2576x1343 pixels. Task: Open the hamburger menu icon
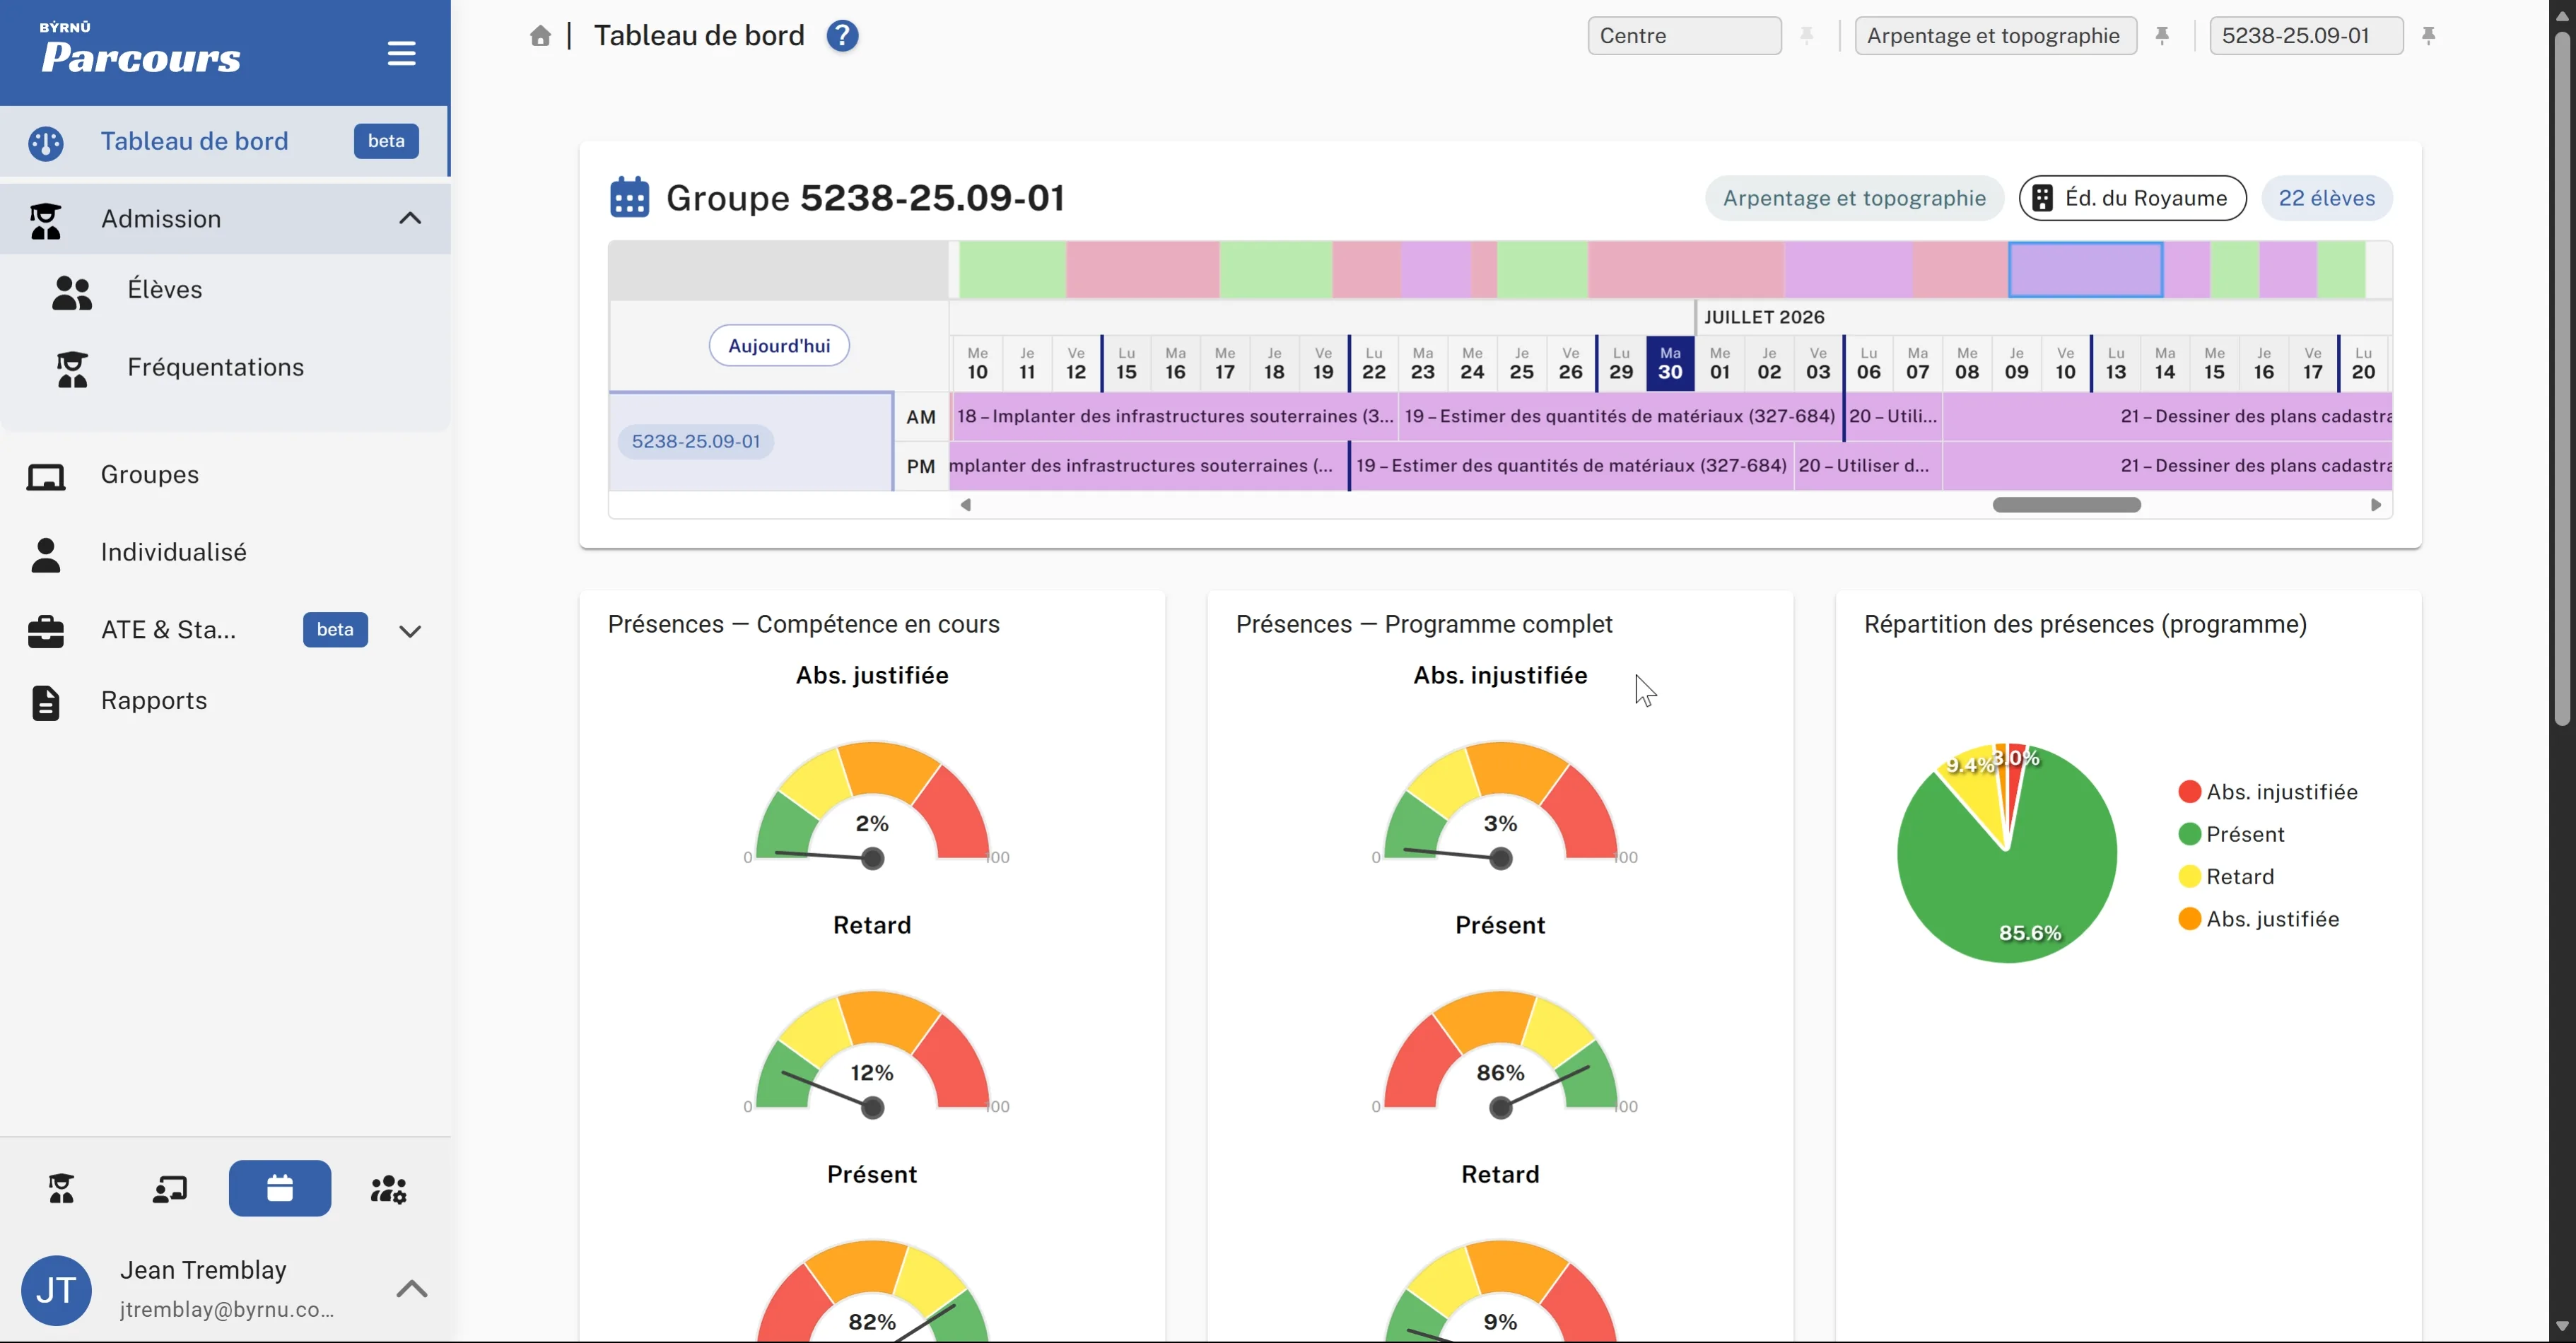tap(401, 53)
